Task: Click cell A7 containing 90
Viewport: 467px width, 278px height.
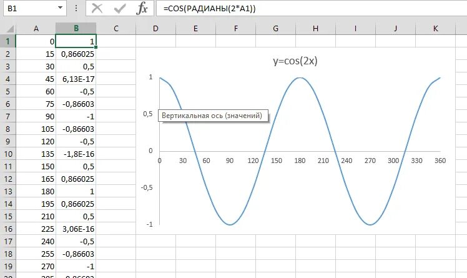Action: [x=36, y=116]
